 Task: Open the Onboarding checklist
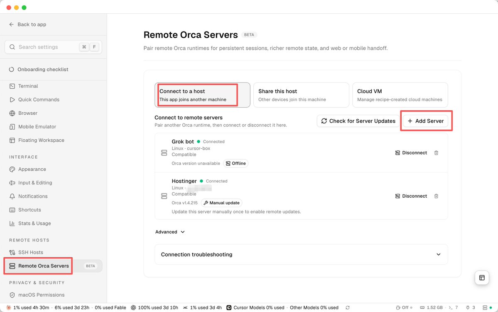tap(39, 69)
